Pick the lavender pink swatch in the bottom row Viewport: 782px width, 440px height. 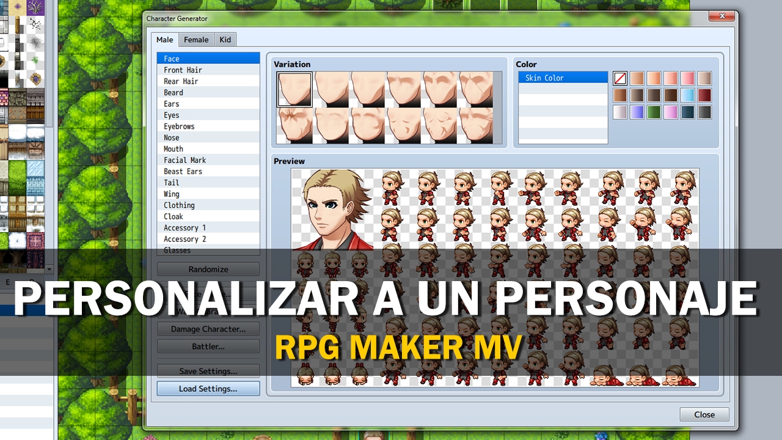pyautogui.click(x=671, y=112)
